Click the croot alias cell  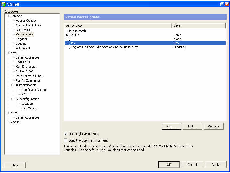pyautogui.click(x=177, y=39)
